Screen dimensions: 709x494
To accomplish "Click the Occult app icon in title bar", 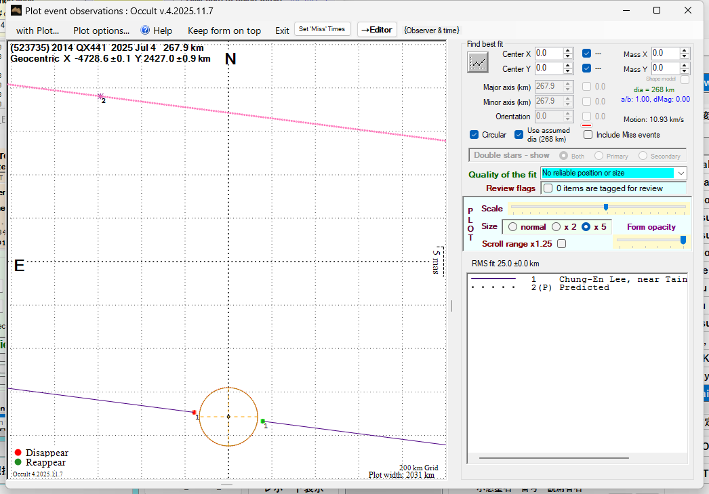I will [15, 11].
